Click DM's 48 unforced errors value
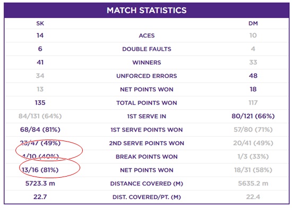Screen dimensions: 292x210 [253, 76]
